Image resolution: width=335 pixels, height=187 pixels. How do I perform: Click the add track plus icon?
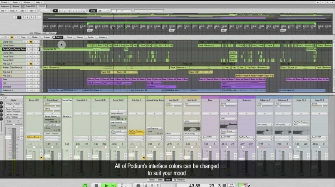point(2,37)
